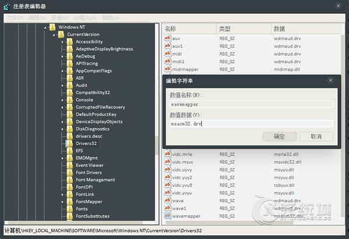Click the midi string value icon
The image size is (349, 239).
tap(168, 53)
